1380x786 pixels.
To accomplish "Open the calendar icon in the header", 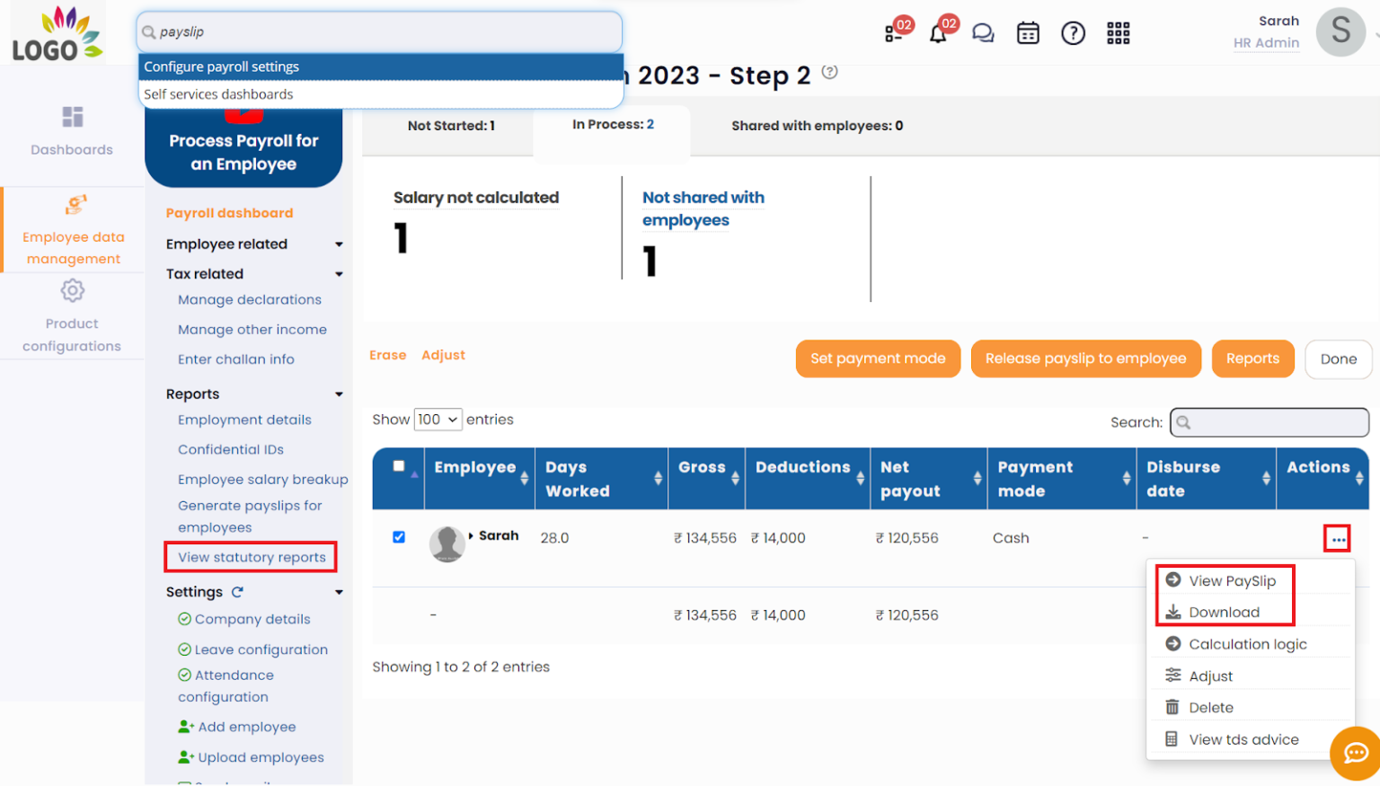I will pos(1028,32).
